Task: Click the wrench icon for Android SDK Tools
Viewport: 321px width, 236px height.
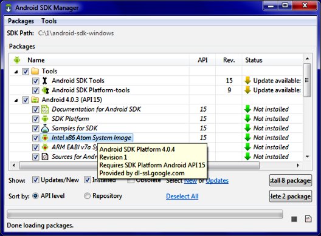Action: 44,81
